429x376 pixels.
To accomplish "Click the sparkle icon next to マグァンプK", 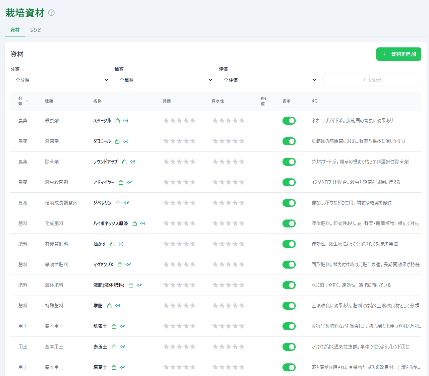I will [128, 265].
